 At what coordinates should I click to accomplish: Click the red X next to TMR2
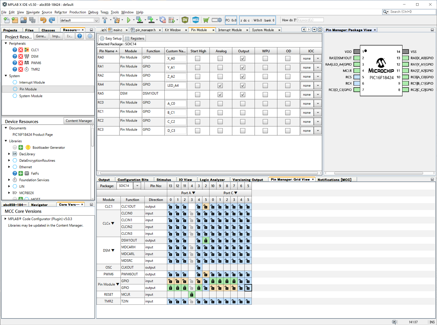click(x=21, y=69)
